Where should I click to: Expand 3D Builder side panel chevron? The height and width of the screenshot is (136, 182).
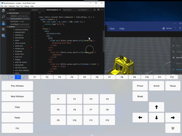coord(174,40)
